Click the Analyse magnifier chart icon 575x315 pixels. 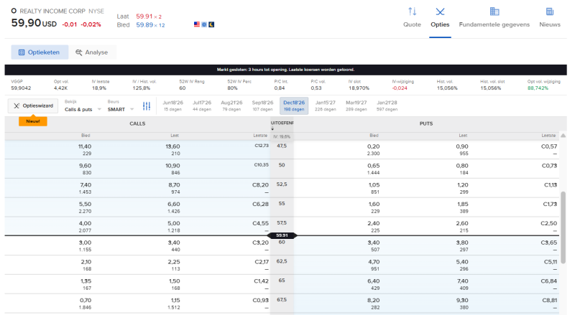[79, 52]
